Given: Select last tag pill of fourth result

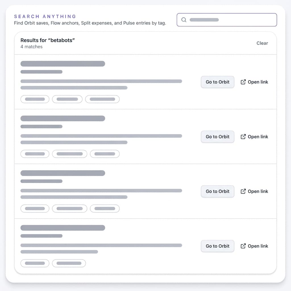Looking at the screenshot, I should tap(69, 263).
